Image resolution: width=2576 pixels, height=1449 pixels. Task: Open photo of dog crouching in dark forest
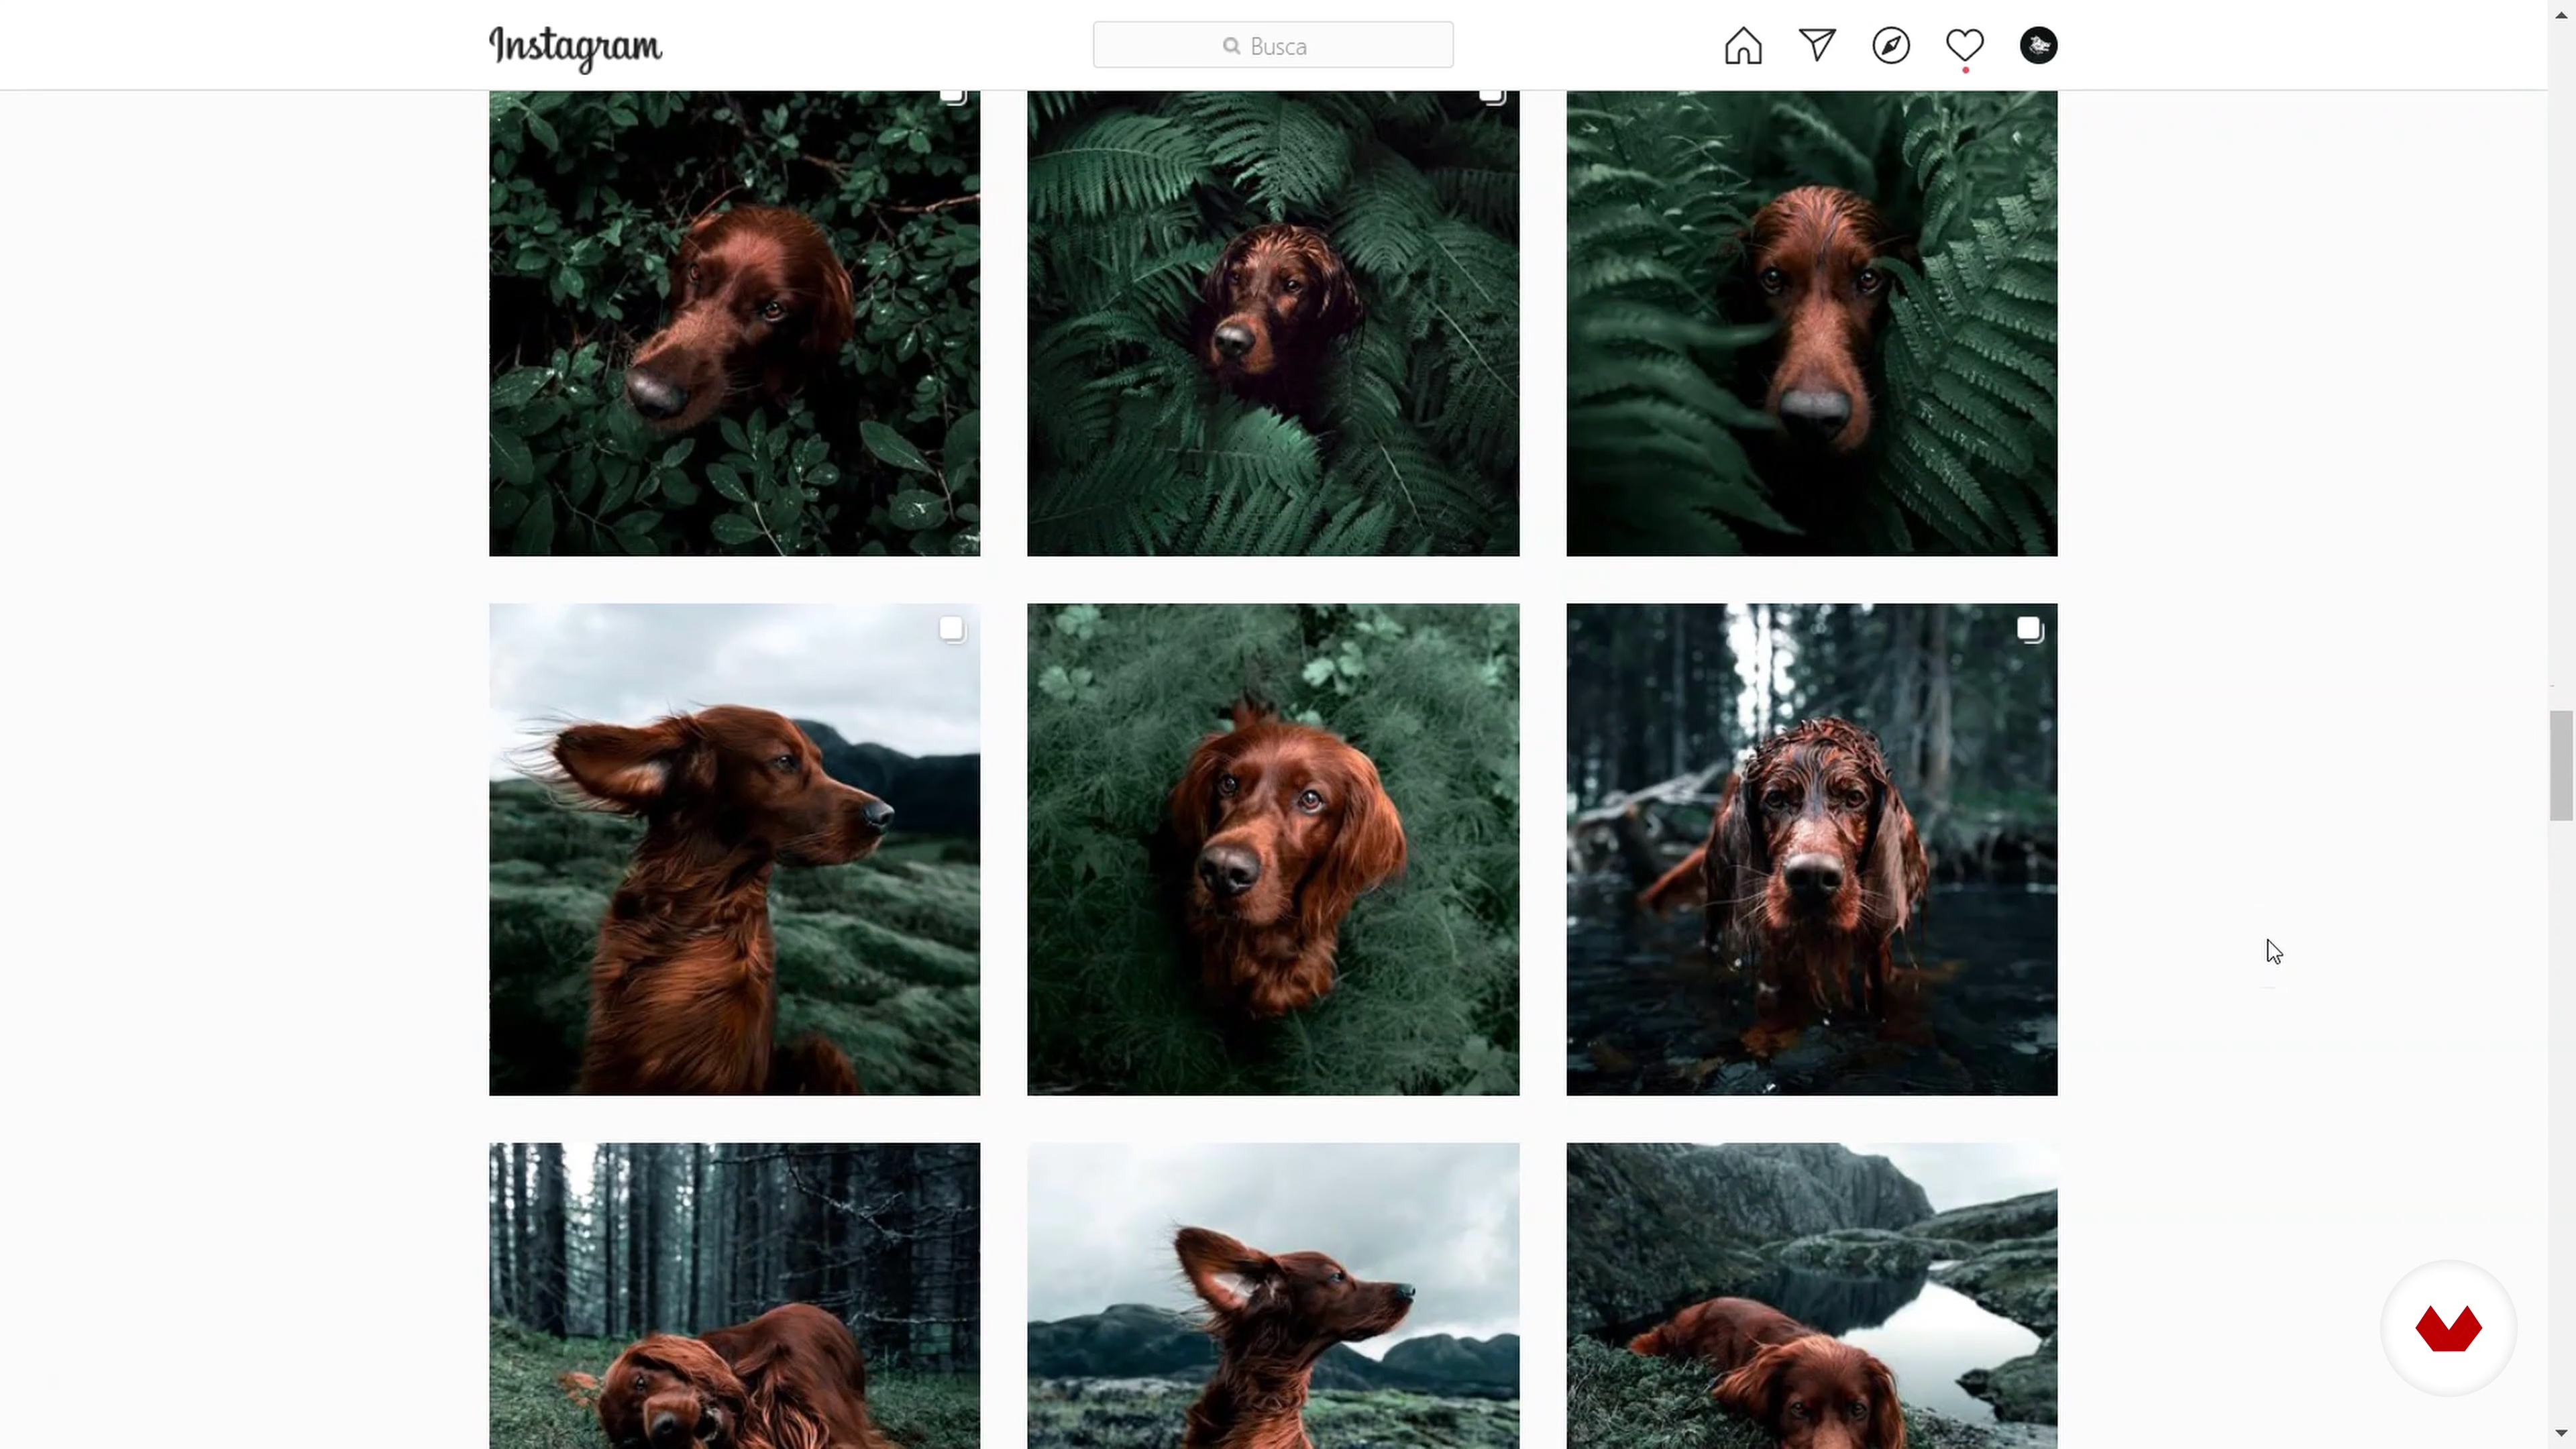pos(734,1295)
